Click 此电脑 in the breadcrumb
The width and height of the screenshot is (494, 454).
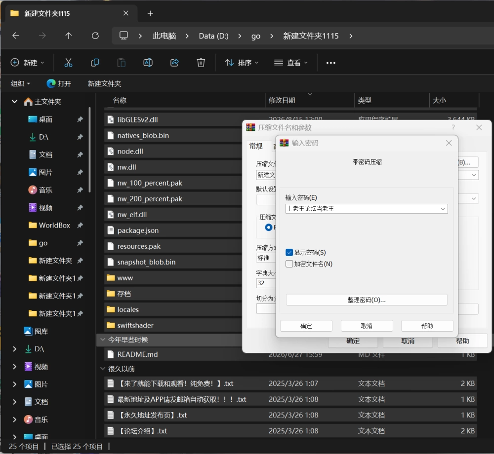[x=164, y=36]
